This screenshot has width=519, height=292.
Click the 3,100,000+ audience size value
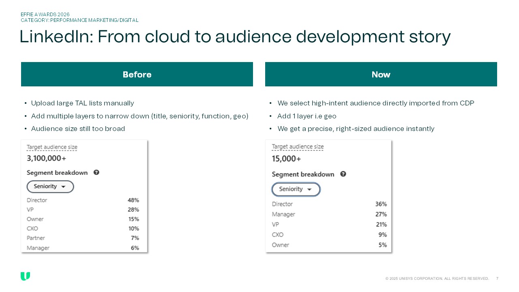click(x=46, y=158)
